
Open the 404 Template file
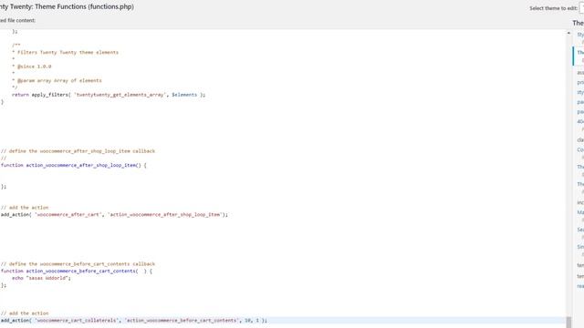click(580, 121)
